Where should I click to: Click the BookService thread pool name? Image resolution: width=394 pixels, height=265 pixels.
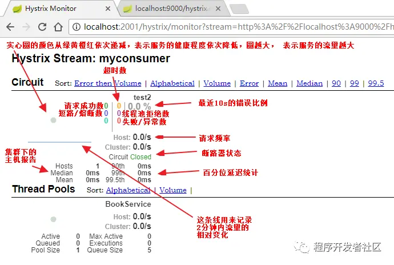128,204
